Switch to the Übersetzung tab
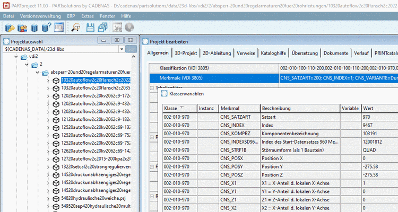The image size is (398, 212). pos(305,53)
